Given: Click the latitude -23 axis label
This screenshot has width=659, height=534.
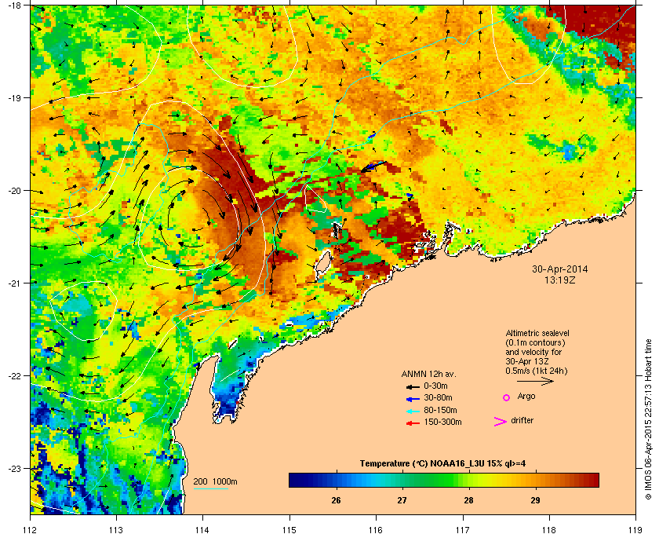Looking at the screenshot, I should (x=13, y=468).
